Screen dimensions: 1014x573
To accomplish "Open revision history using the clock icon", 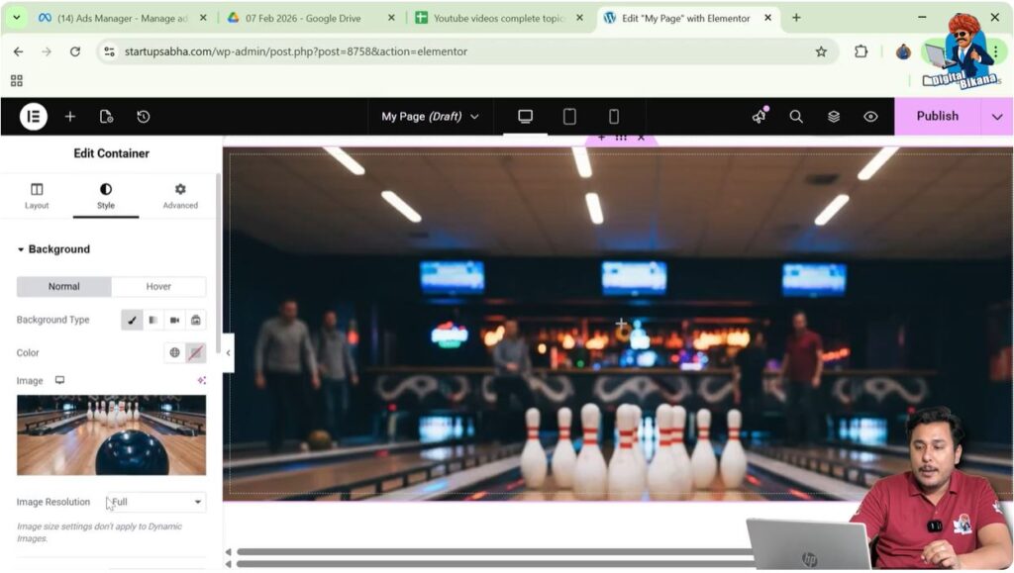I will click(x=143, y=116).
